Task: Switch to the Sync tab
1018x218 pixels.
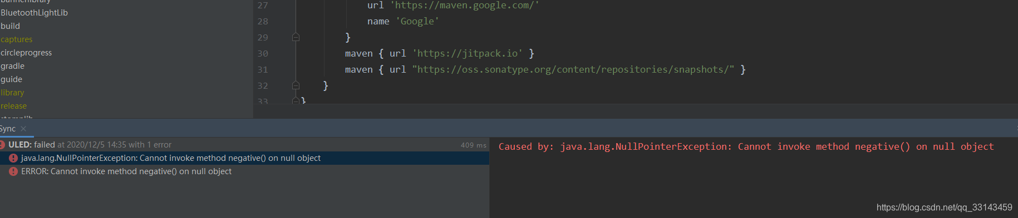Action: click(x=8, y=129)
